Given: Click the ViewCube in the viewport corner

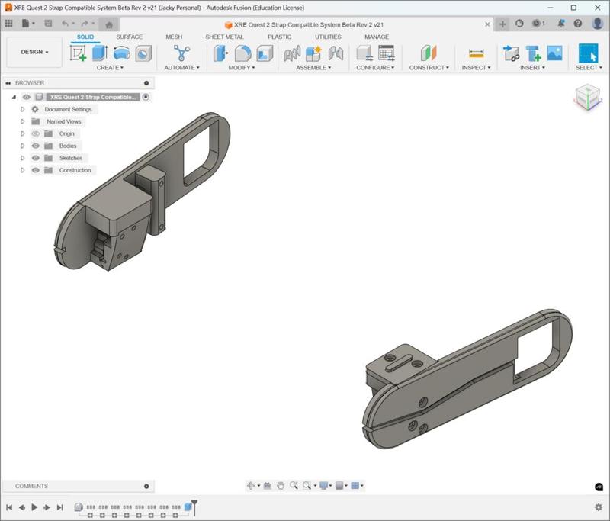Looking at the screenshot, I should point(586,98).
